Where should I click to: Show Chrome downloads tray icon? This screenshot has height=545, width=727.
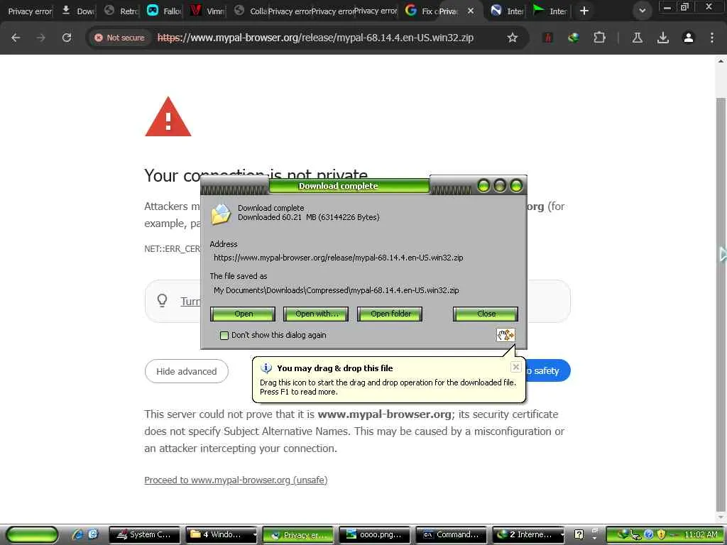(663, 38)
